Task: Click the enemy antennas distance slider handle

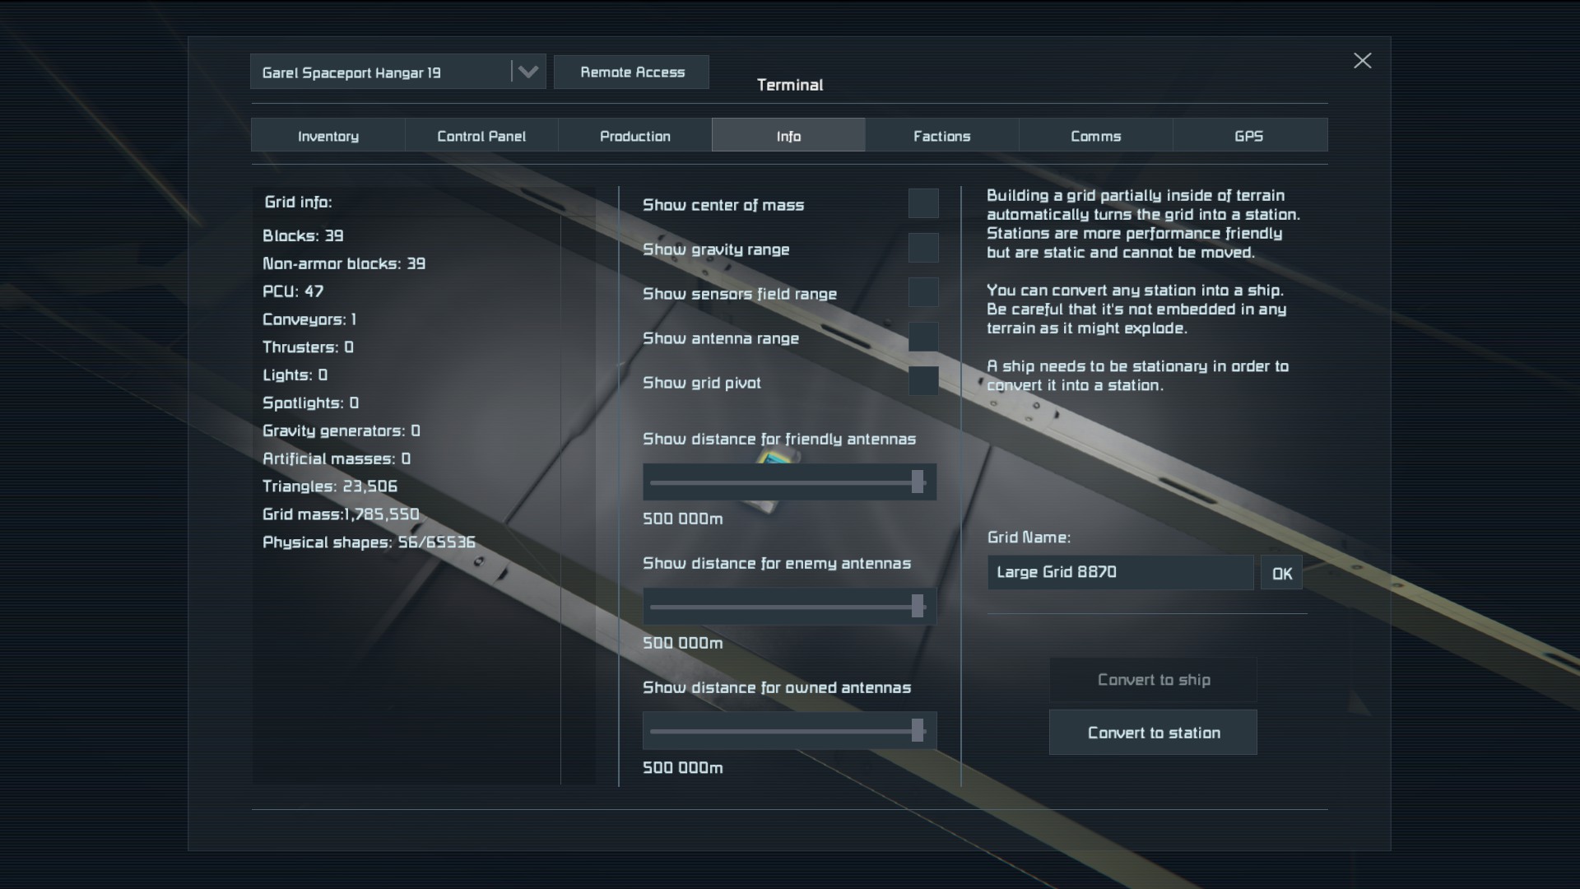Action: [x=918, y=607]
